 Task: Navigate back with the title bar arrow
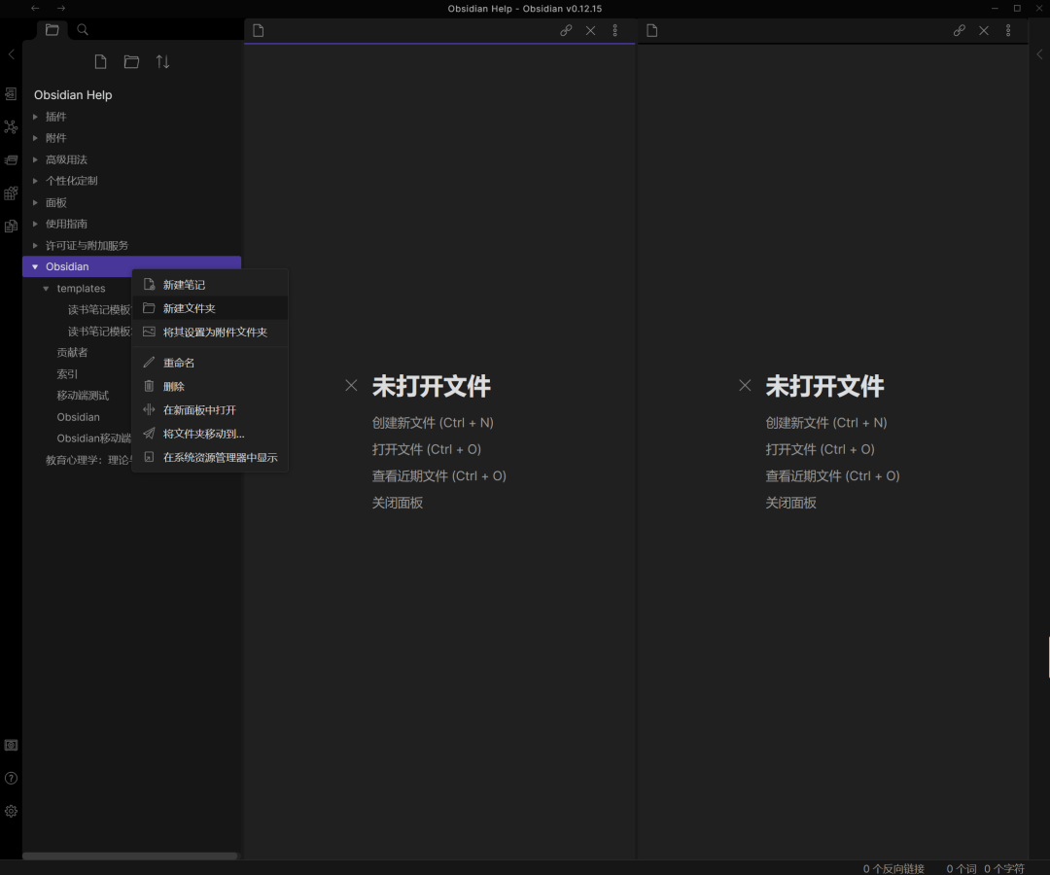point(35,8)
